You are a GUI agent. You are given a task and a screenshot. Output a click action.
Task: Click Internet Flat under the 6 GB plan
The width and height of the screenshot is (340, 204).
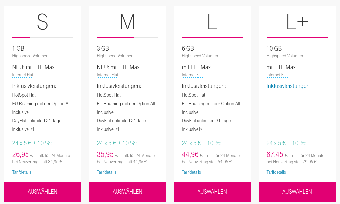[193, 75]
